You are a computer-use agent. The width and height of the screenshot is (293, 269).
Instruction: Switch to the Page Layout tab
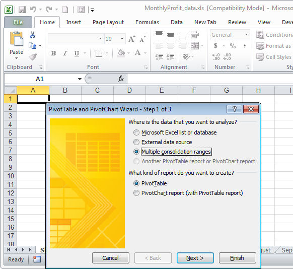(108, 22)
